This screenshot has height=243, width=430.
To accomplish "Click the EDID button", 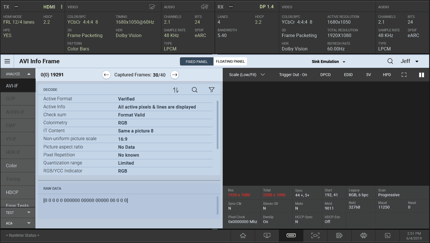I will [348, 75].
